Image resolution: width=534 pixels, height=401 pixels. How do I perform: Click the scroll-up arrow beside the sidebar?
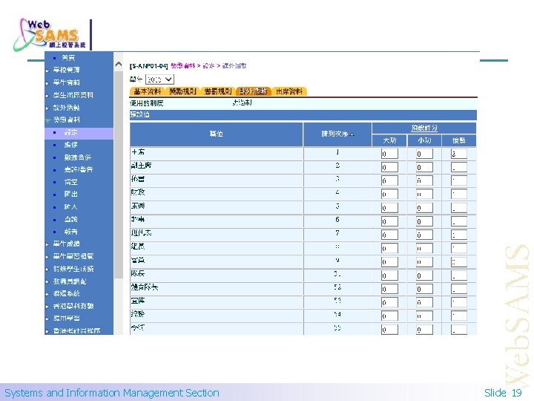(119, 64)
